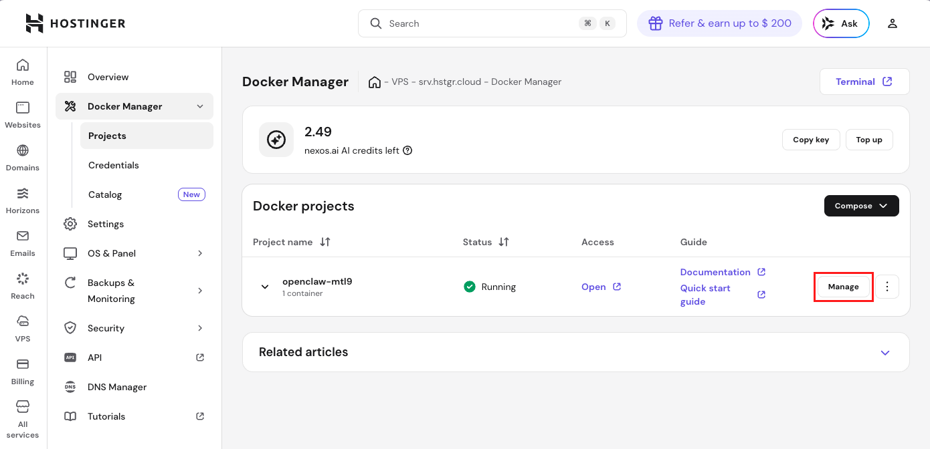Open the Compose dropdown menu
Image resolution: width=930 pixels, height=449 pixels.
861,206
